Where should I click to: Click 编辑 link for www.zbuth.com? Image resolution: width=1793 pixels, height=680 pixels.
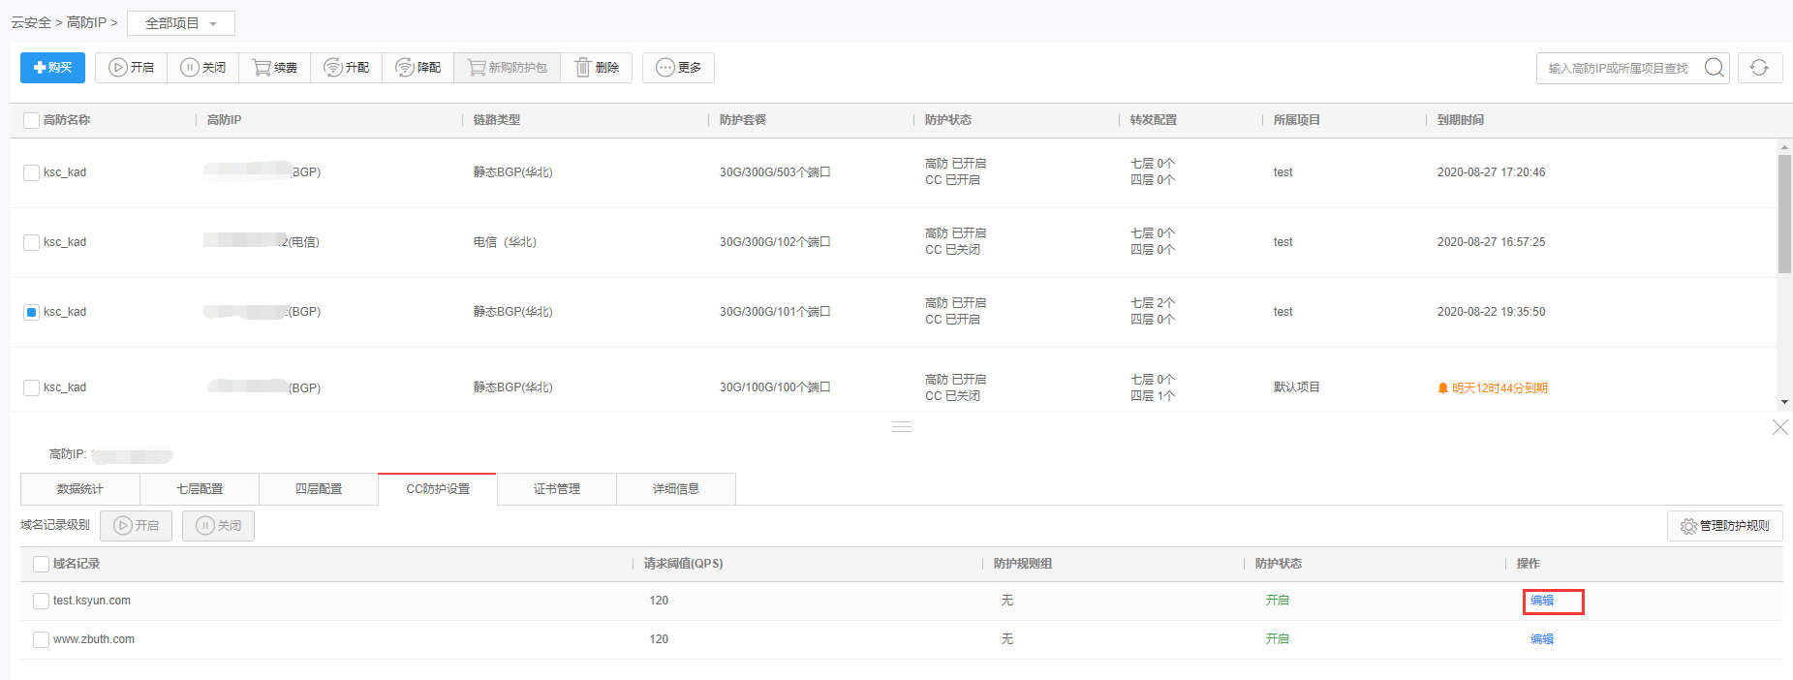[x=1541, y=639]
